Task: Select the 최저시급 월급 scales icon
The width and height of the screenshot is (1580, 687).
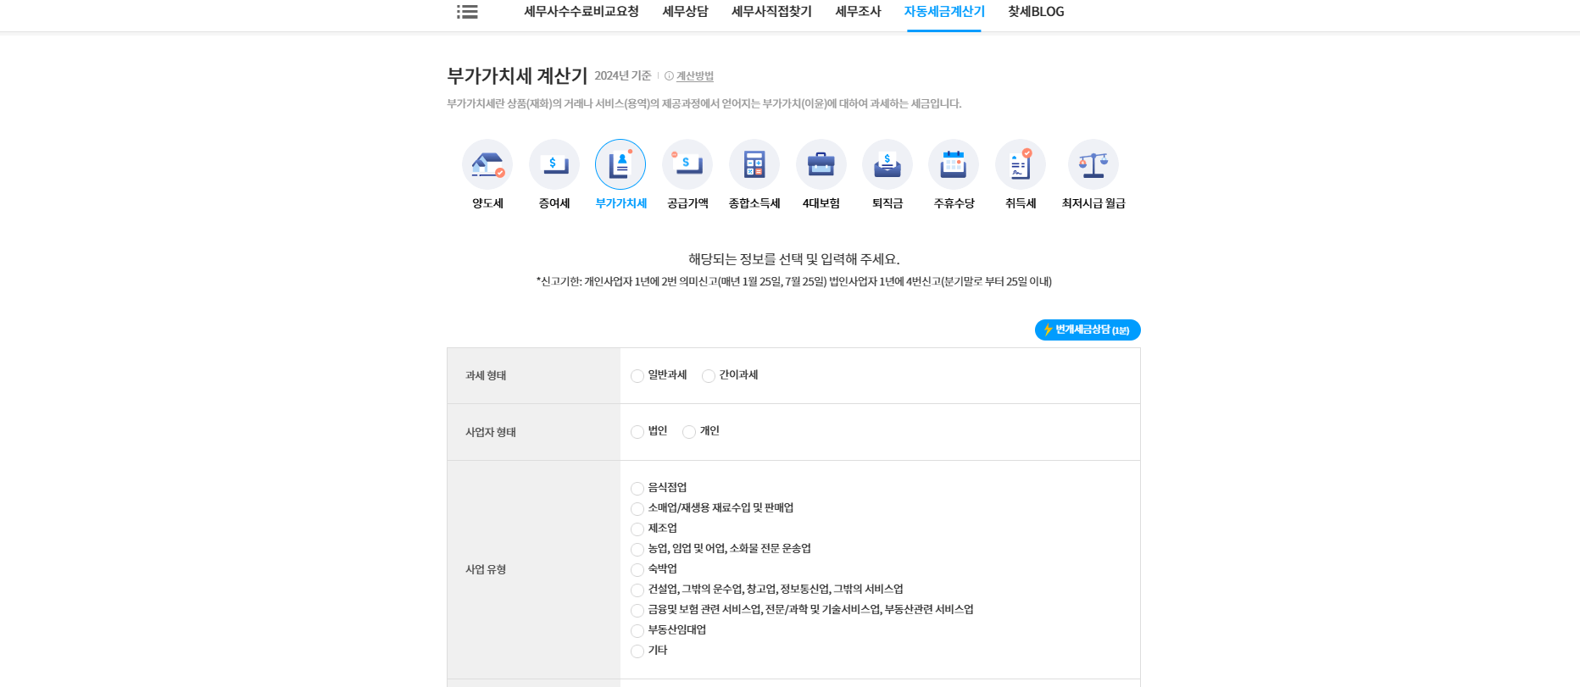Action: tap(1093, 164)
